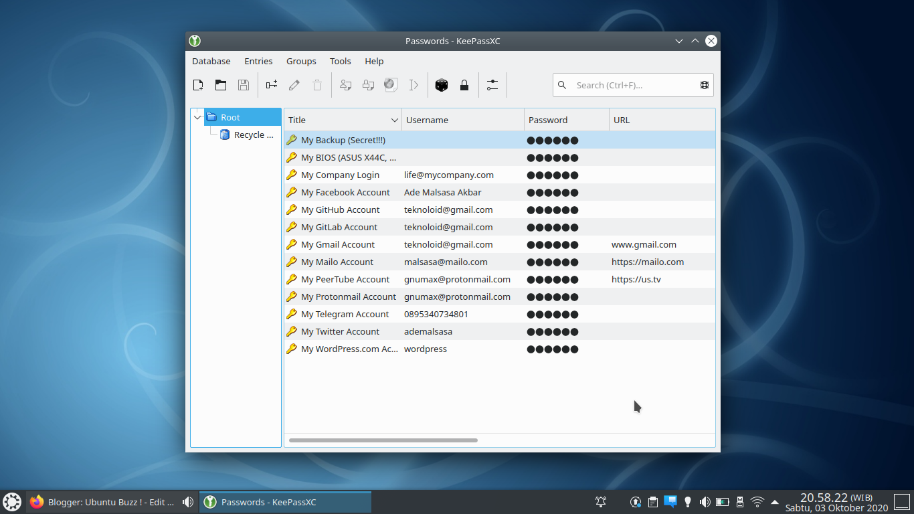The height and width of the screenshot is (514, 914).
Task: Lock the database using the padlock icon
Action: point(464,85)
